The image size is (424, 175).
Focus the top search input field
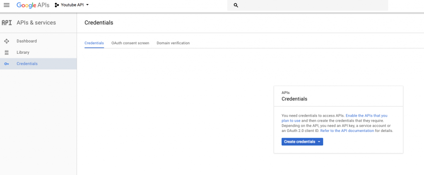311,5
